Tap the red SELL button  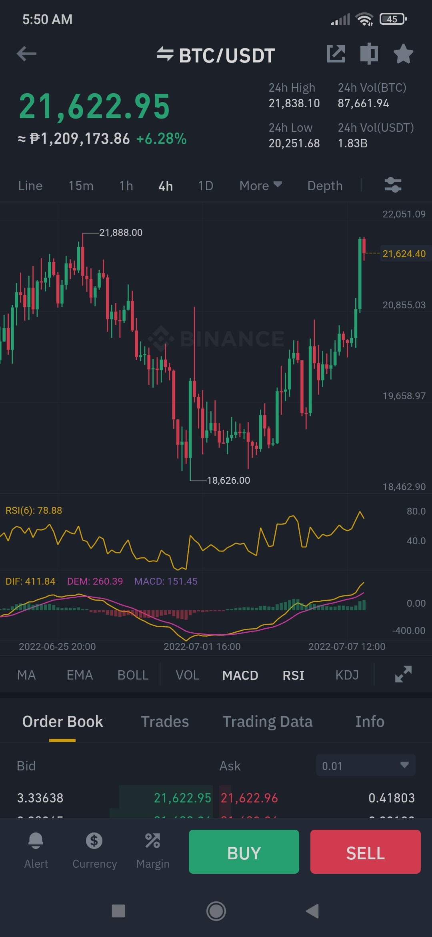point(366,852)
